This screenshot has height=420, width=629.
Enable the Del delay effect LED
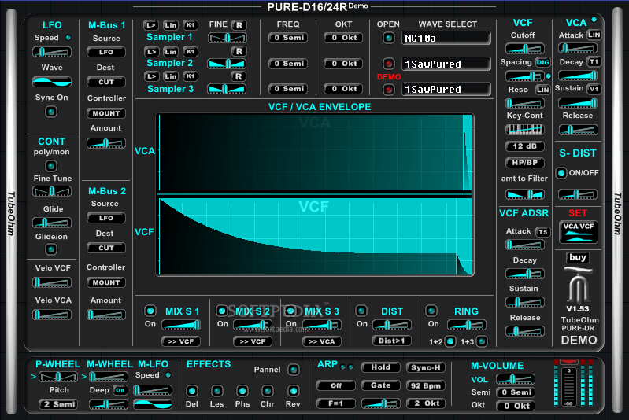pyautogui.click(x=192, y=391)
